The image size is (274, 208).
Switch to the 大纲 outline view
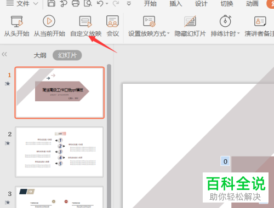[40, 55]
